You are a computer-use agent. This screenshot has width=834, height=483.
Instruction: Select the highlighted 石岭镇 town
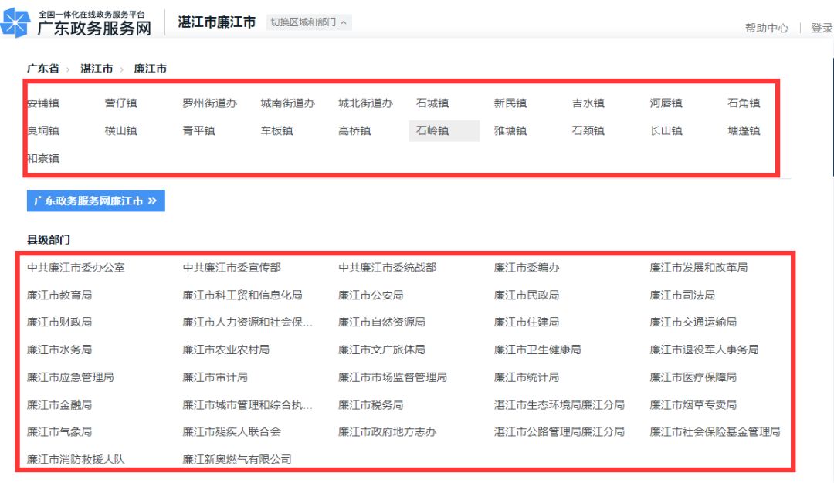tap(443, 130)
